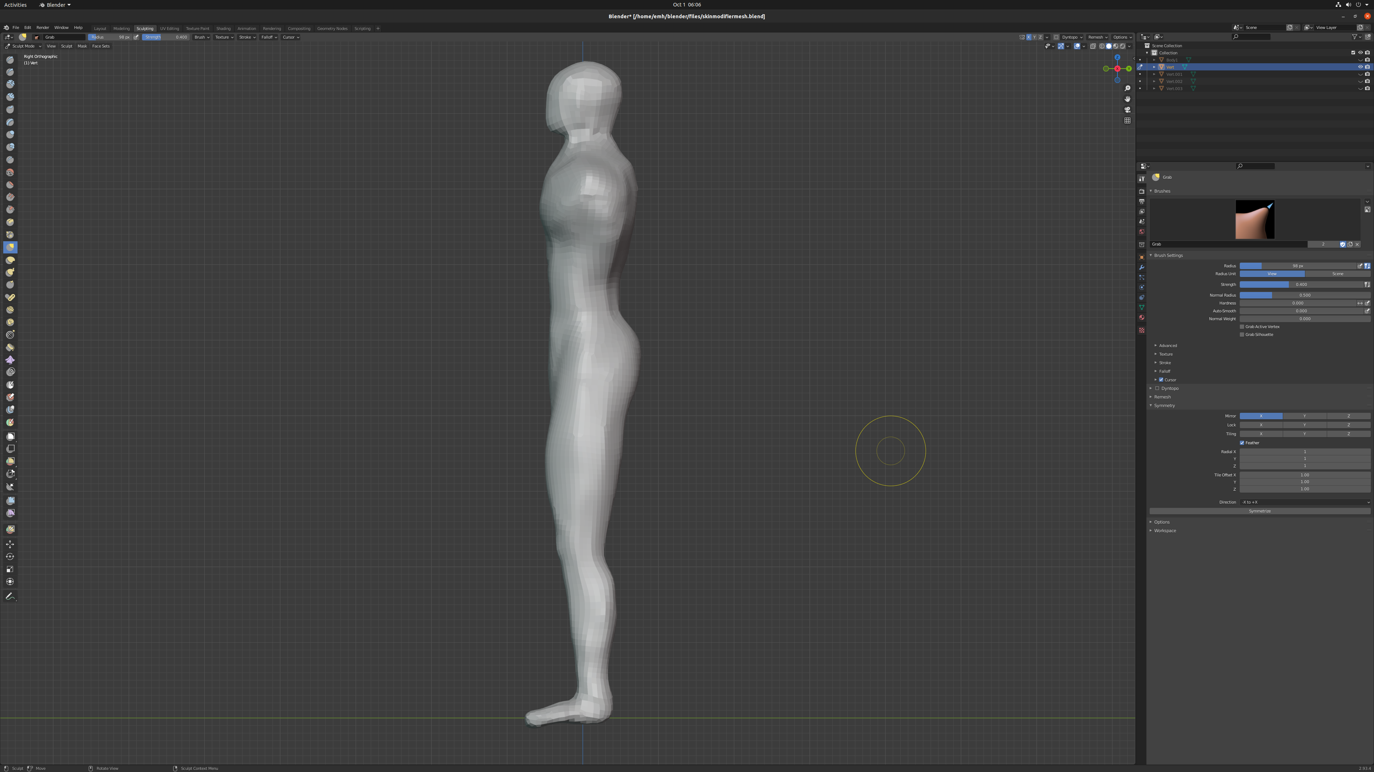Viewport: 1374px width, 772px height.
Task: Toggle X-ray display in viewport header
Action: 1093,46
